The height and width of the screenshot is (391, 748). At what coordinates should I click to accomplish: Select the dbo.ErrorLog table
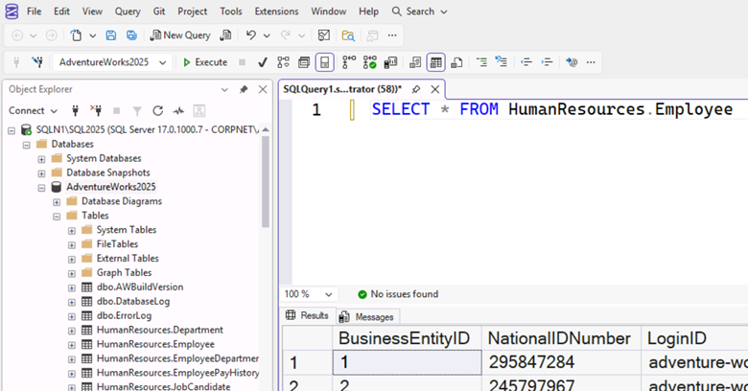tap(124, 315)
